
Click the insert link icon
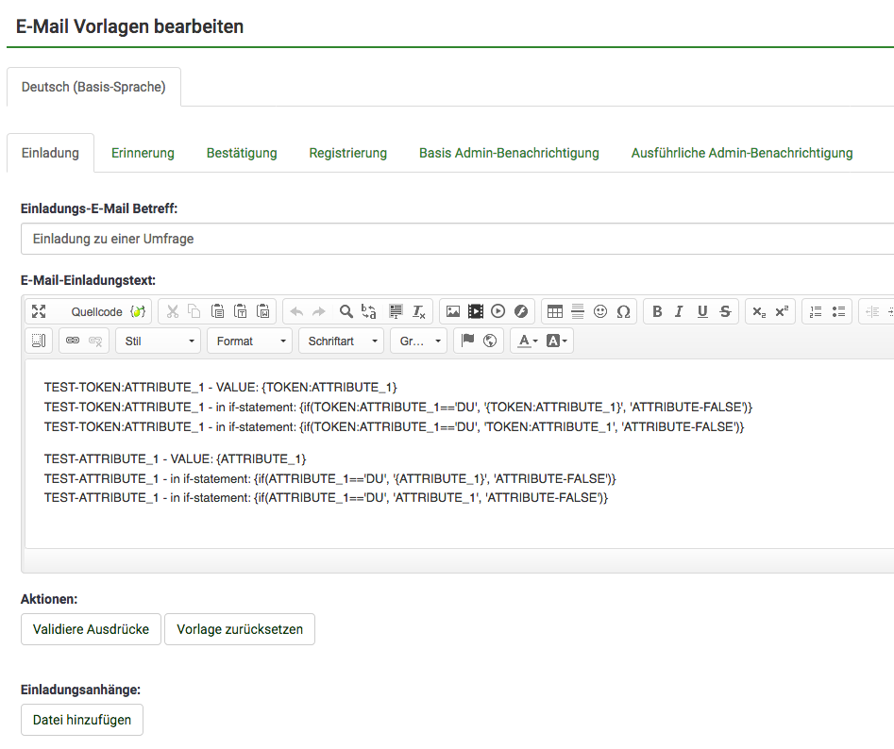point(73,341)
